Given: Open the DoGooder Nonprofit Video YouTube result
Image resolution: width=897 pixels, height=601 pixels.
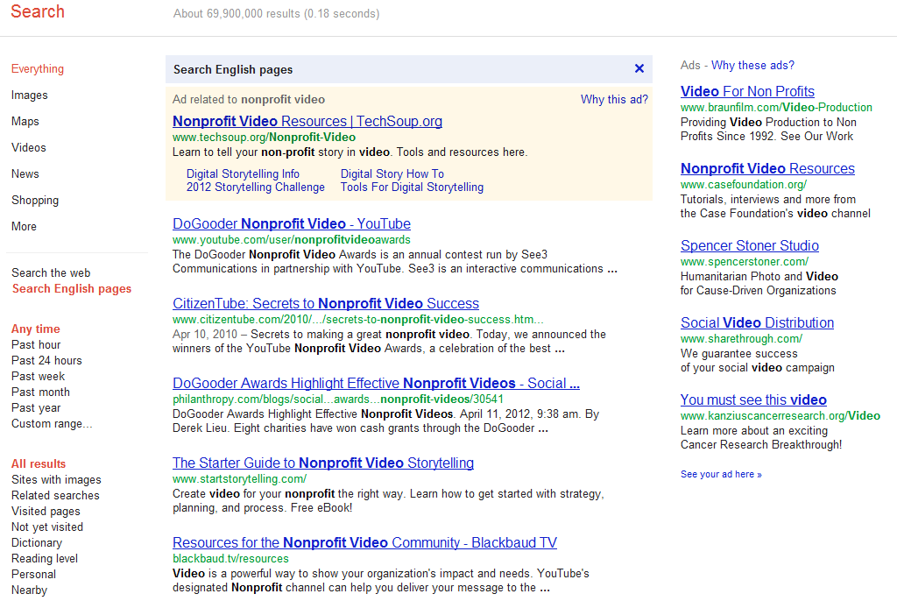Looking at the screenshot, I should coord(291,223).
